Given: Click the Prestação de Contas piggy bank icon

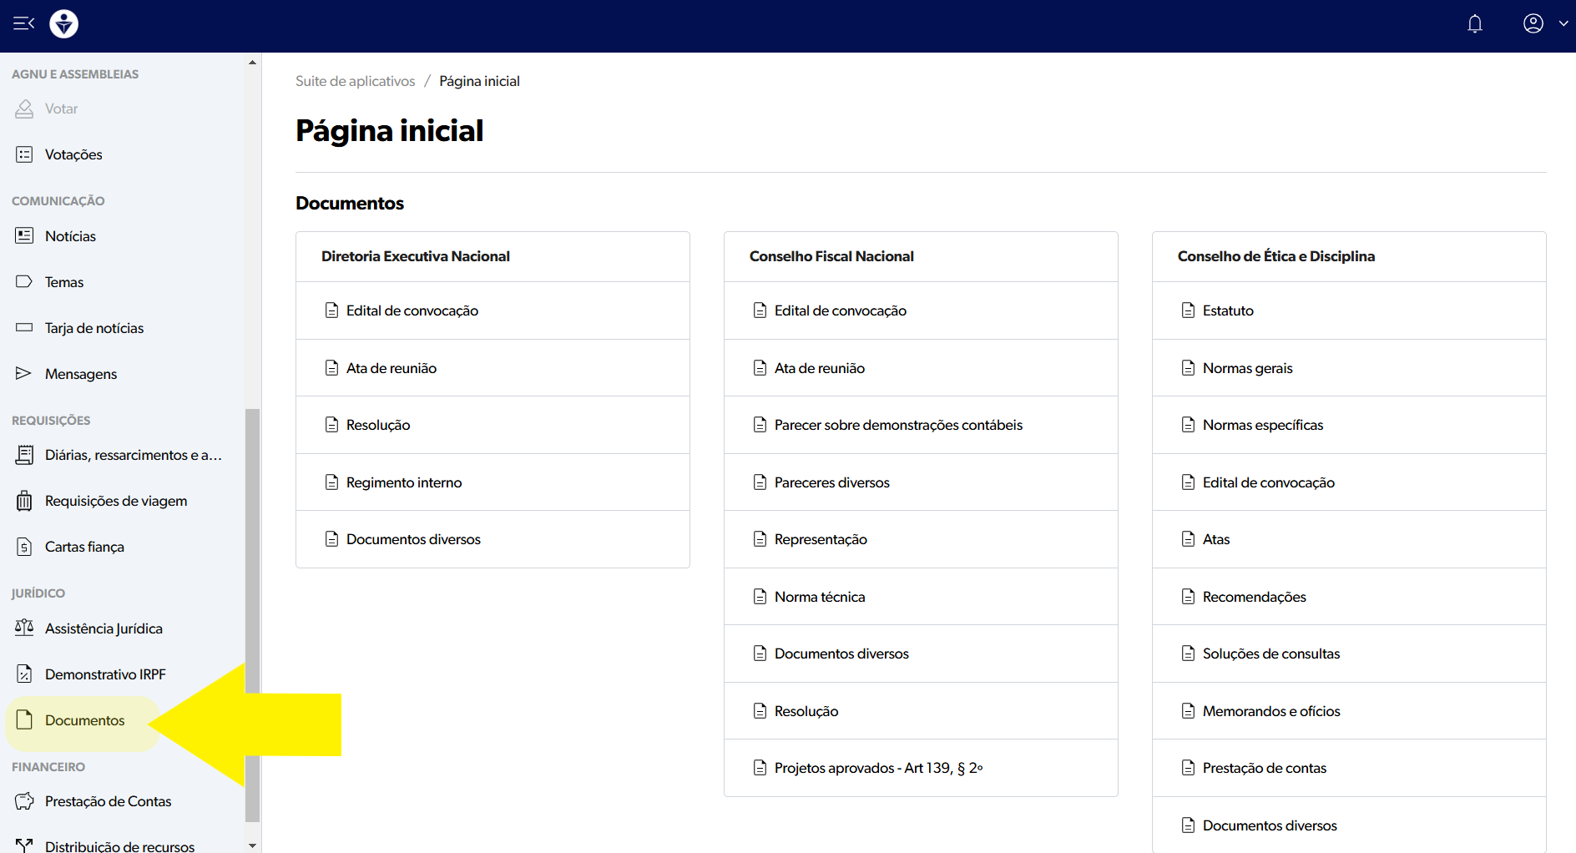Looking at the screenshot, I should (x=24, y=801).
